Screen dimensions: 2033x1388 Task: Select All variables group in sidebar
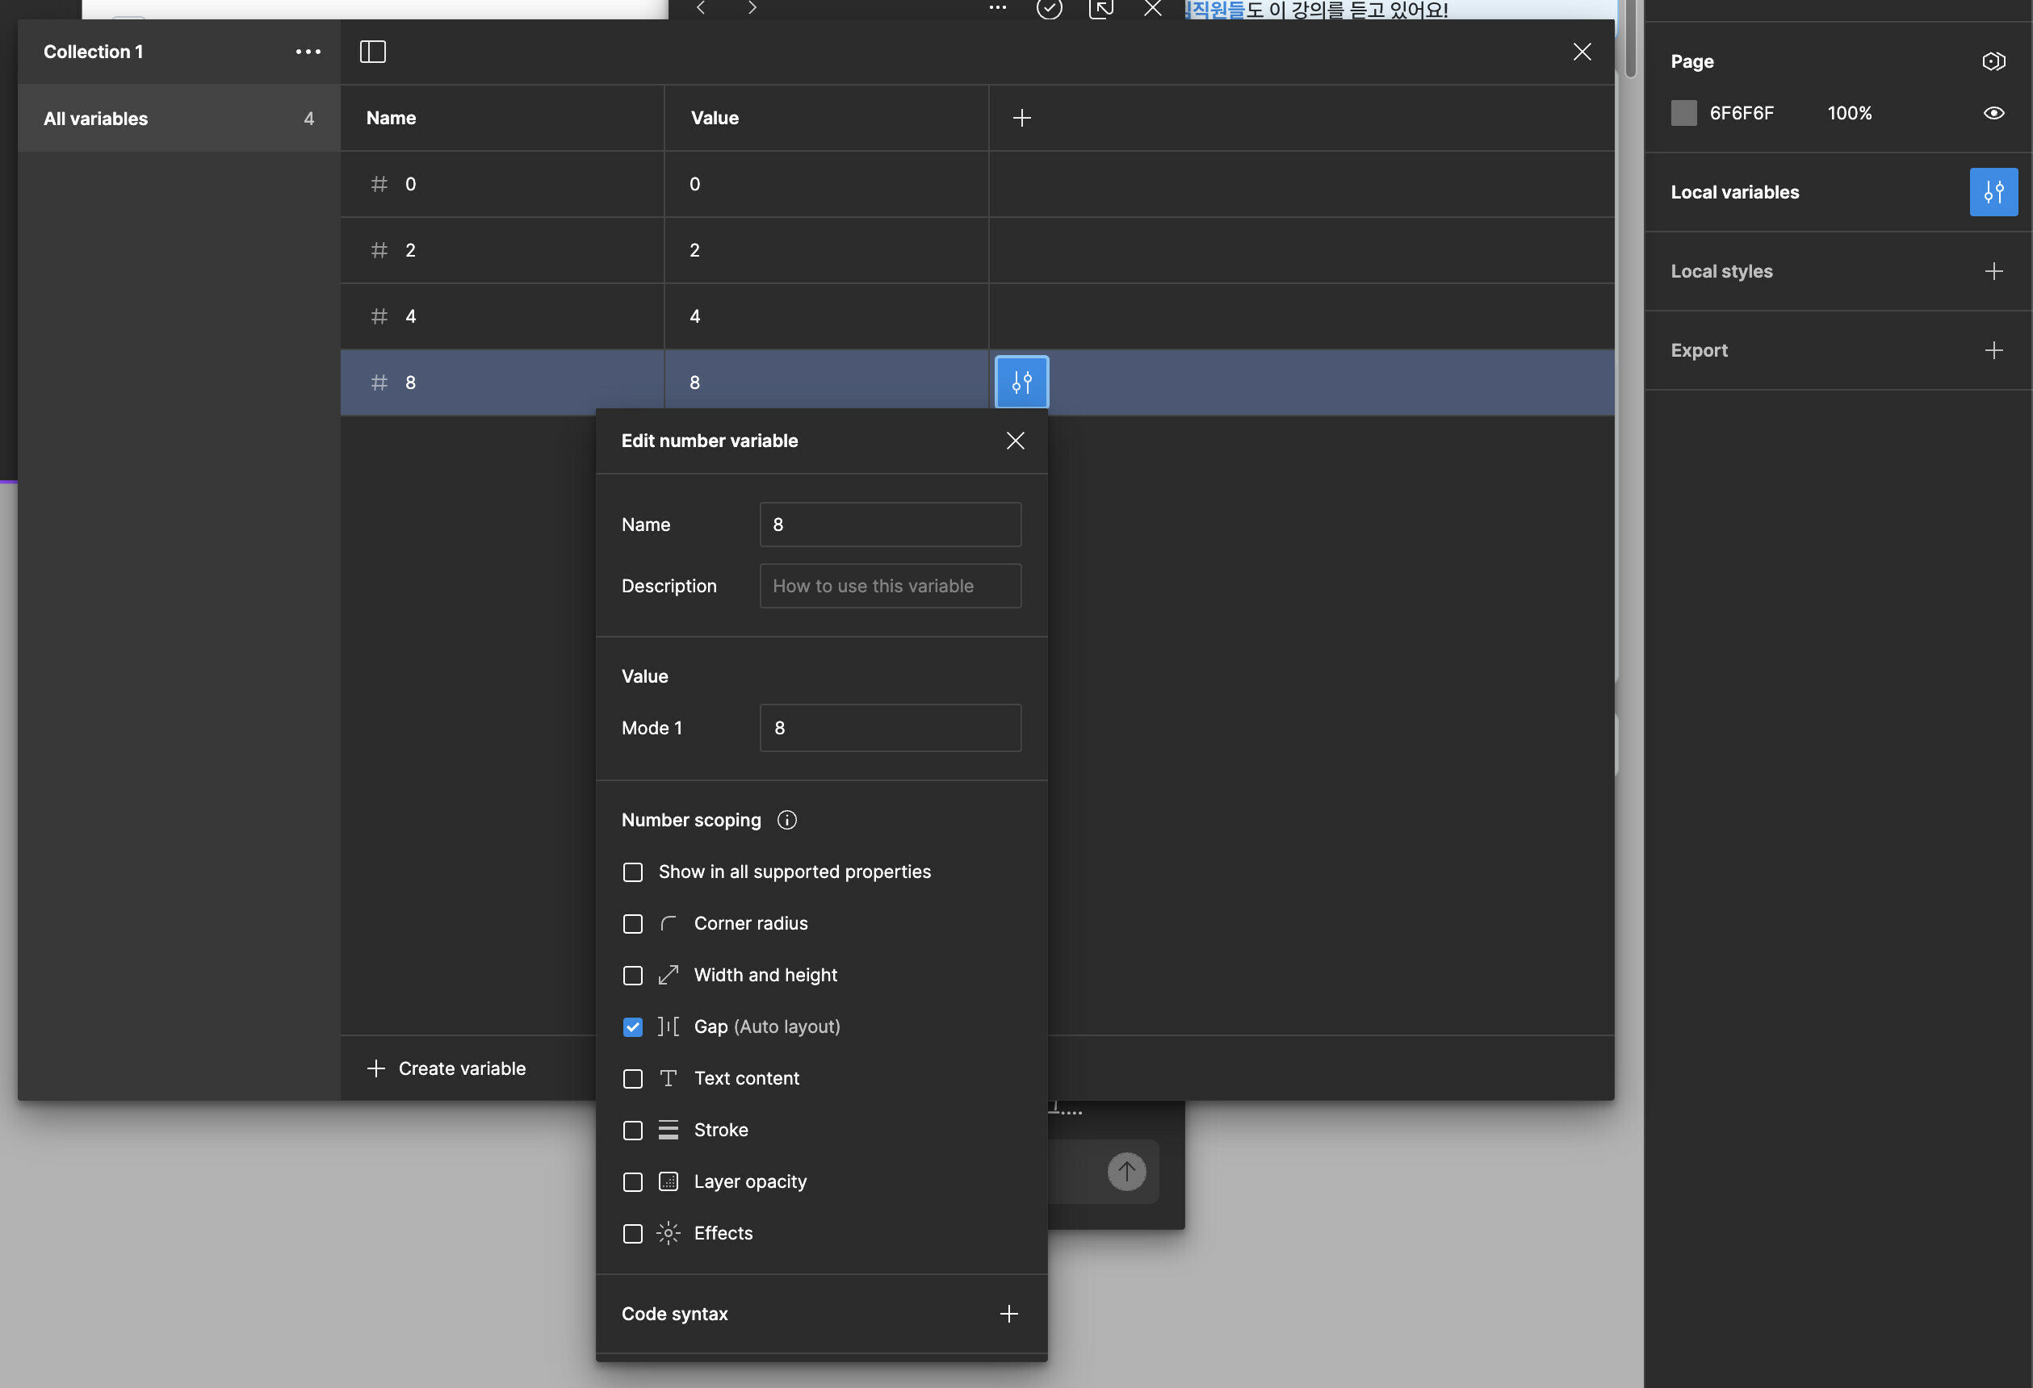pos(178,118)
